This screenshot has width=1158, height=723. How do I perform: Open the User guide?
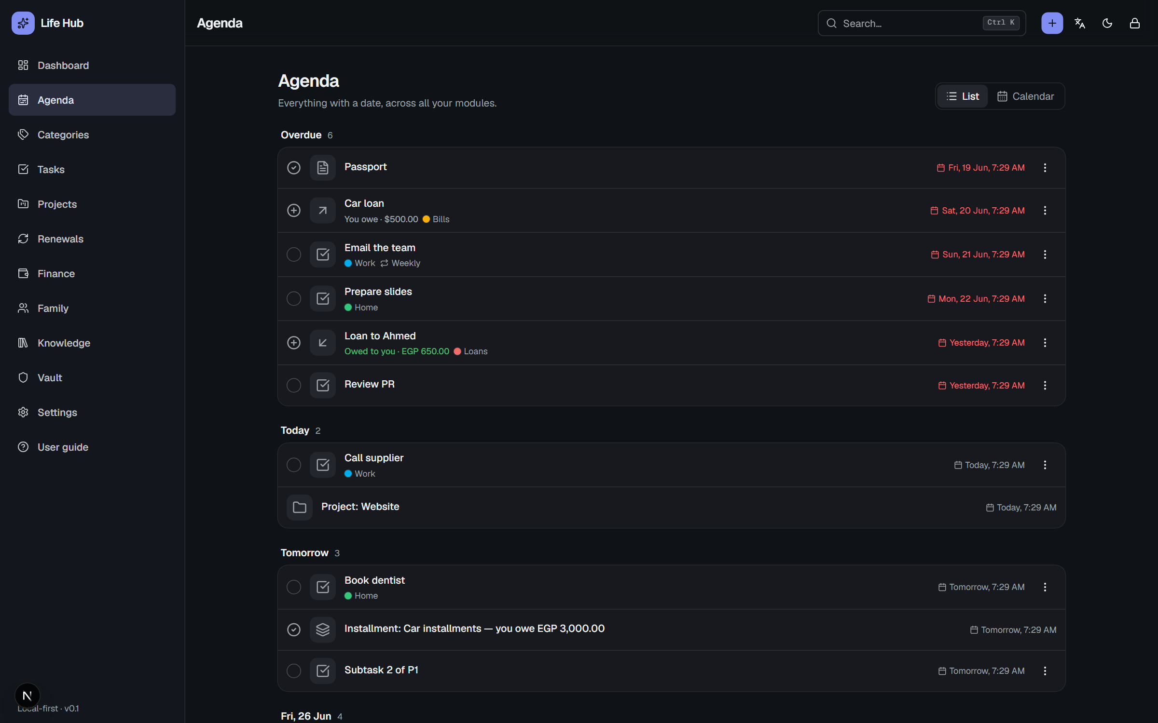[92, 447]
